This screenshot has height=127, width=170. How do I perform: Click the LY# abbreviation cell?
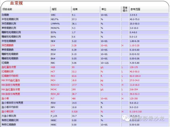[53, 45]
